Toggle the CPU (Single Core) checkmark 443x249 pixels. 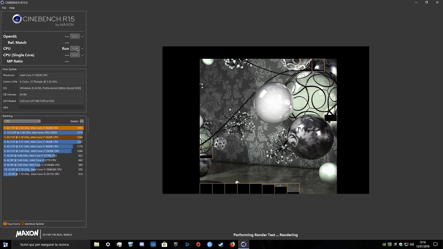coord(82,55)
